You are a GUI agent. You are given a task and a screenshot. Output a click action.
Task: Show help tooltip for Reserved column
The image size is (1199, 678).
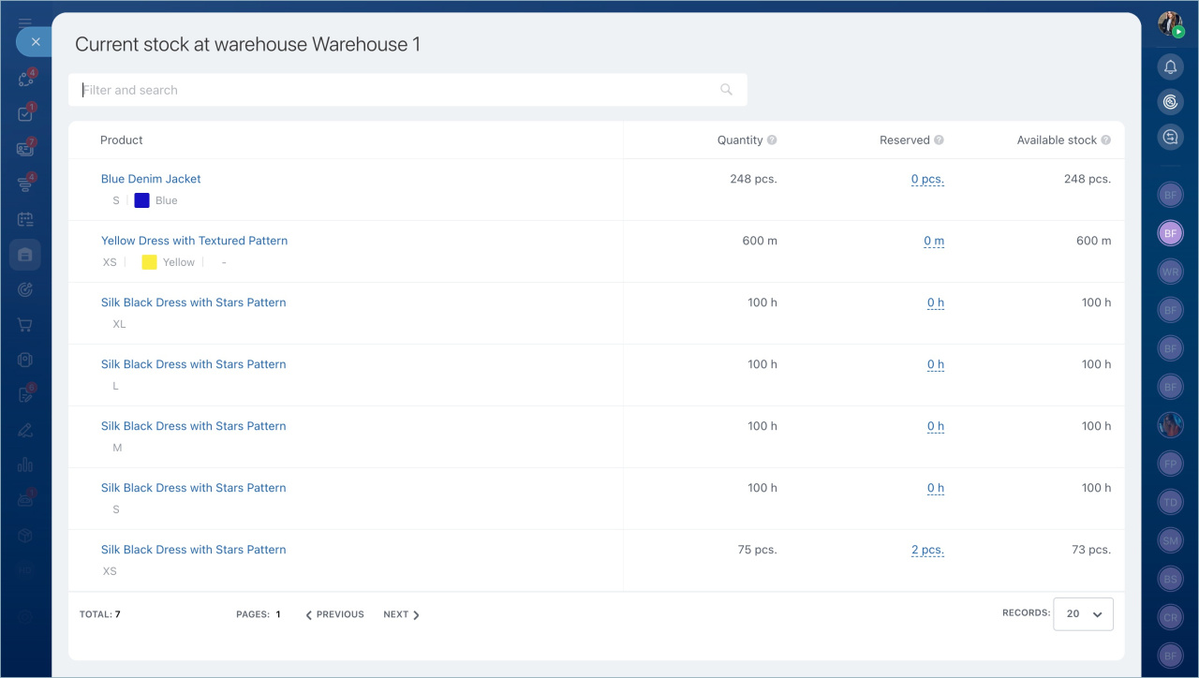point(939,140)
